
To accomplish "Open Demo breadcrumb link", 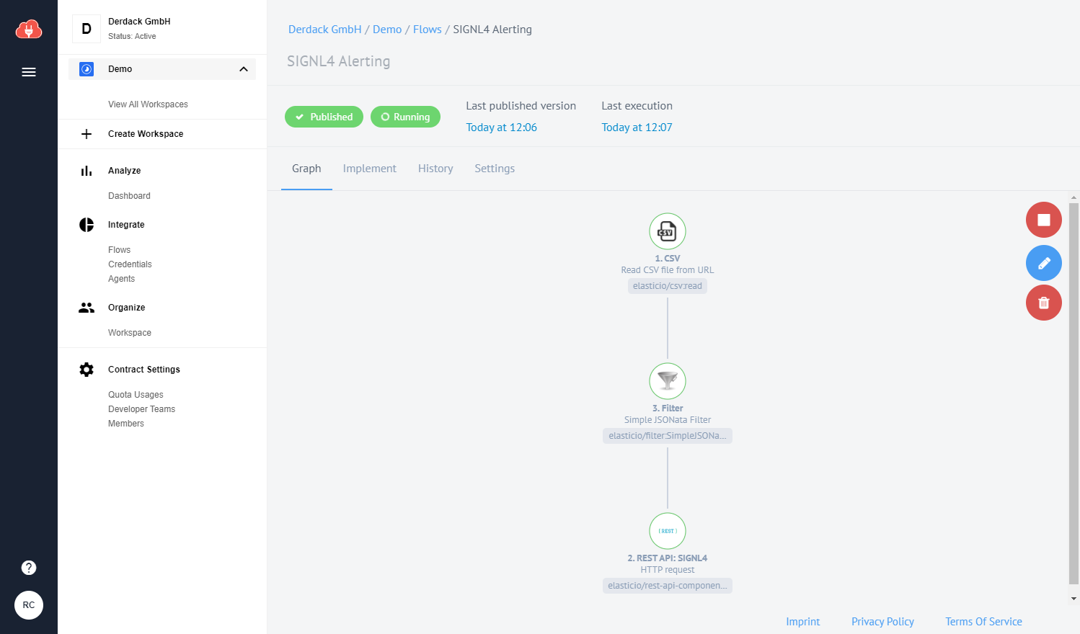I will click(387, 30).
